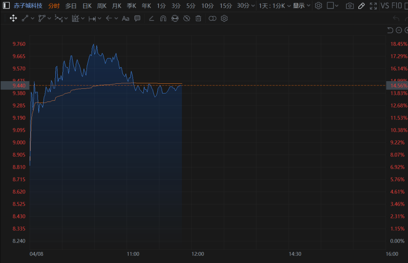Take a chart screenshot with camera icon
Image resolution: width=408 pixels, height=263 pixels.
(x=350, y=6)
